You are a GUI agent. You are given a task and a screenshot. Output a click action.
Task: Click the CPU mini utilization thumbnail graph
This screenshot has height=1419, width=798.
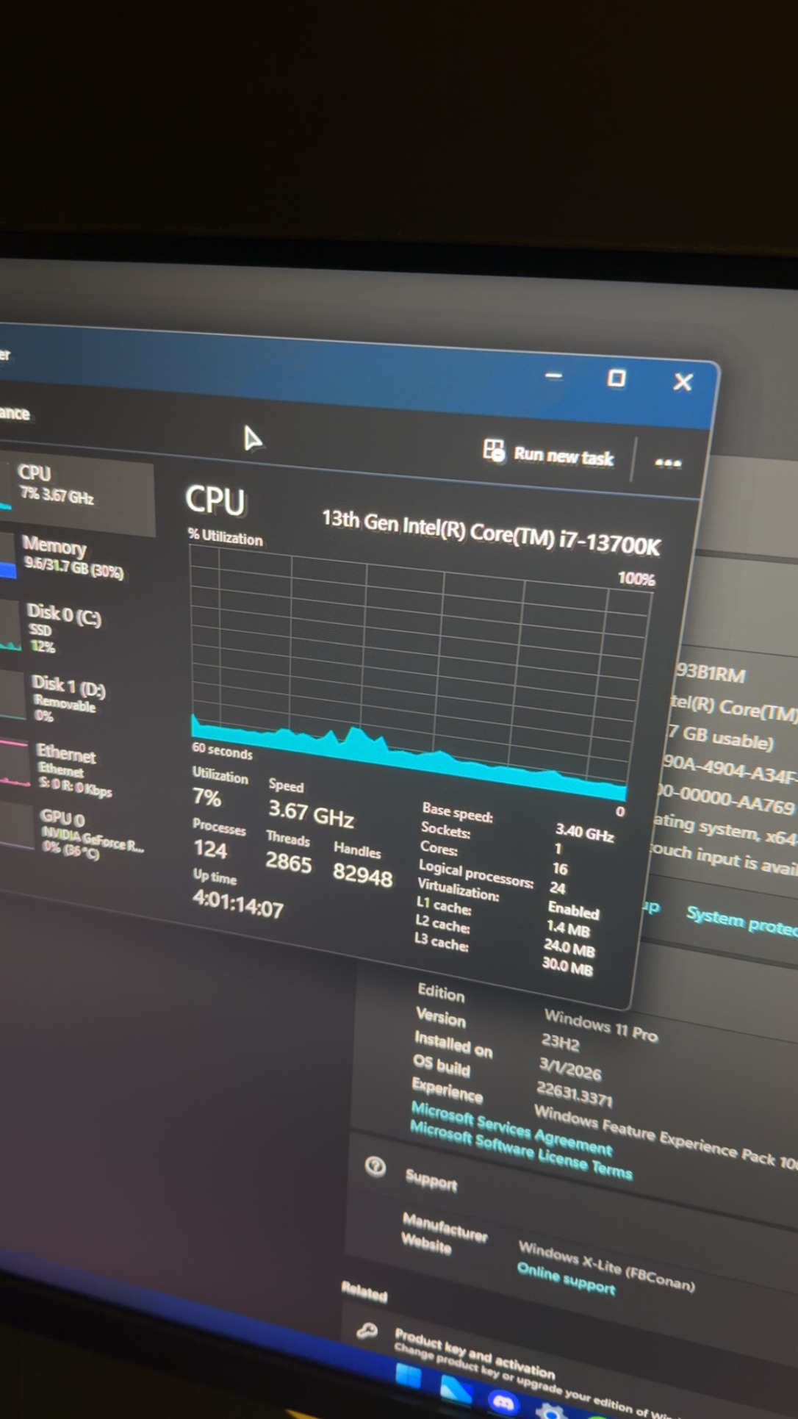[6, 486]
